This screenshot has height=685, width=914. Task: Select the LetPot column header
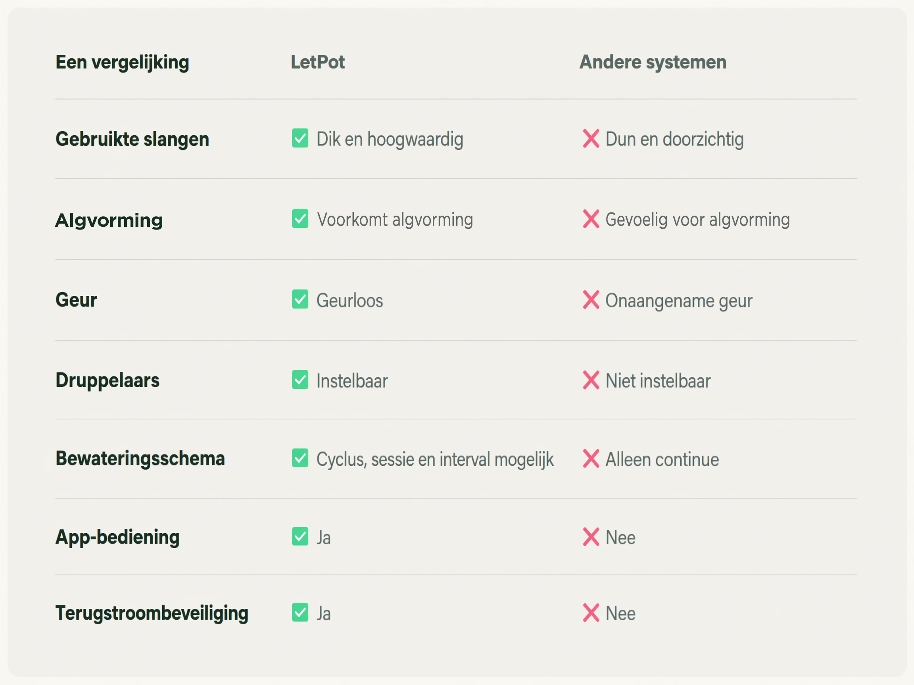click(x=318, y=62)
